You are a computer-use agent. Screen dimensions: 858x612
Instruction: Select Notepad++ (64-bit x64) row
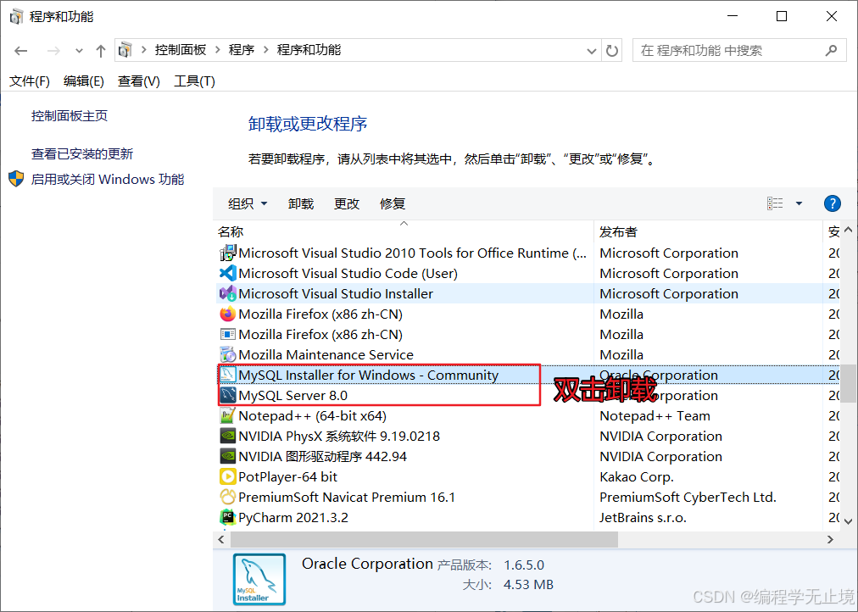coord(528,415)
